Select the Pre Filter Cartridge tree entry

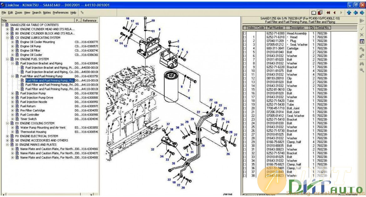pyautogui.click(x=33, y=110)
